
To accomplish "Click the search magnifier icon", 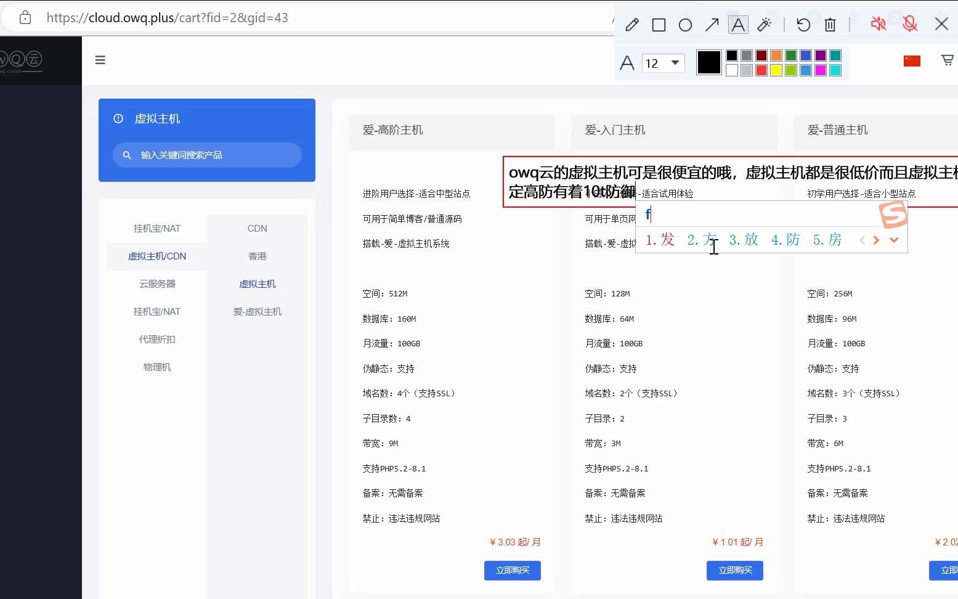I will point(127,155).
